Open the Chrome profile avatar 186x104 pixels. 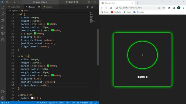coord(179,8)
